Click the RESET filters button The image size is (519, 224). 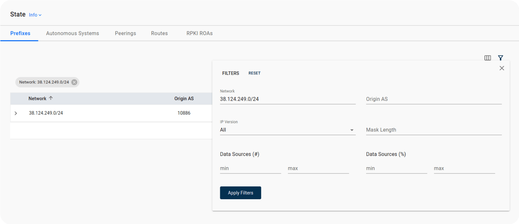pos(254,73)
